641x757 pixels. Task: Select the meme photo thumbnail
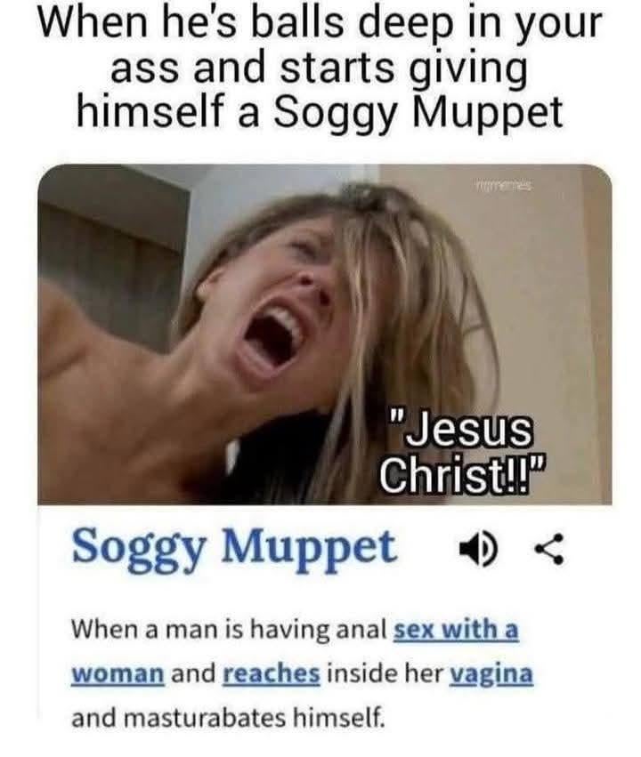pyautogui.click(x=325, y=334)
